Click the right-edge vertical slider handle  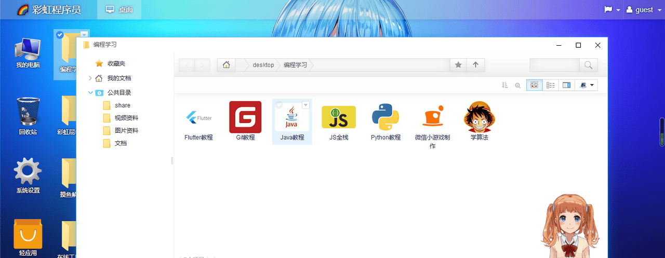tap(662, 132)
